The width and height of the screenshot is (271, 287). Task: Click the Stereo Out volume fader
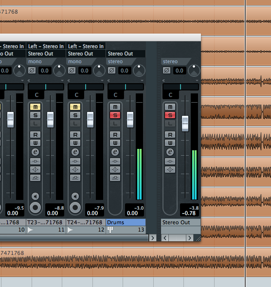pos(185,124)
